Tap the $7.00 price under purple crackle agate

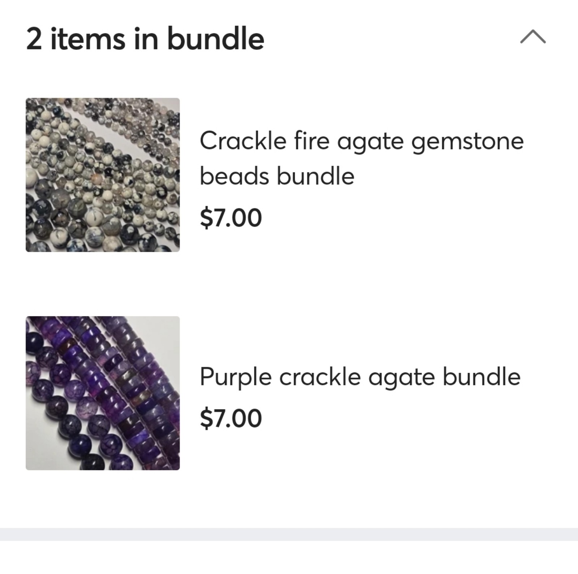pyautogui.click(x=231, y=418)
